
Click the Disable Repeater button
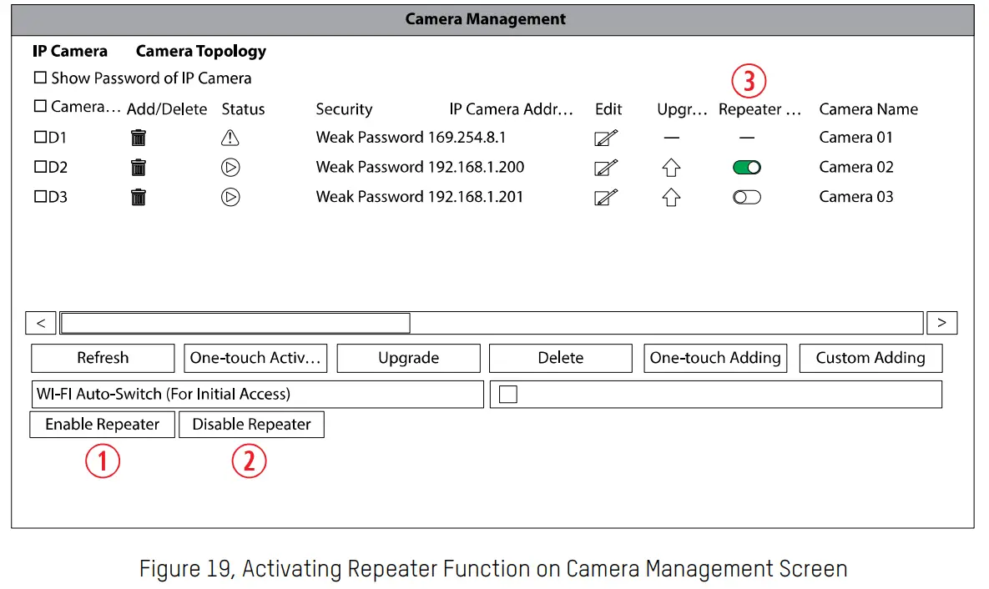pyautogui.click(x=251, y=424)
